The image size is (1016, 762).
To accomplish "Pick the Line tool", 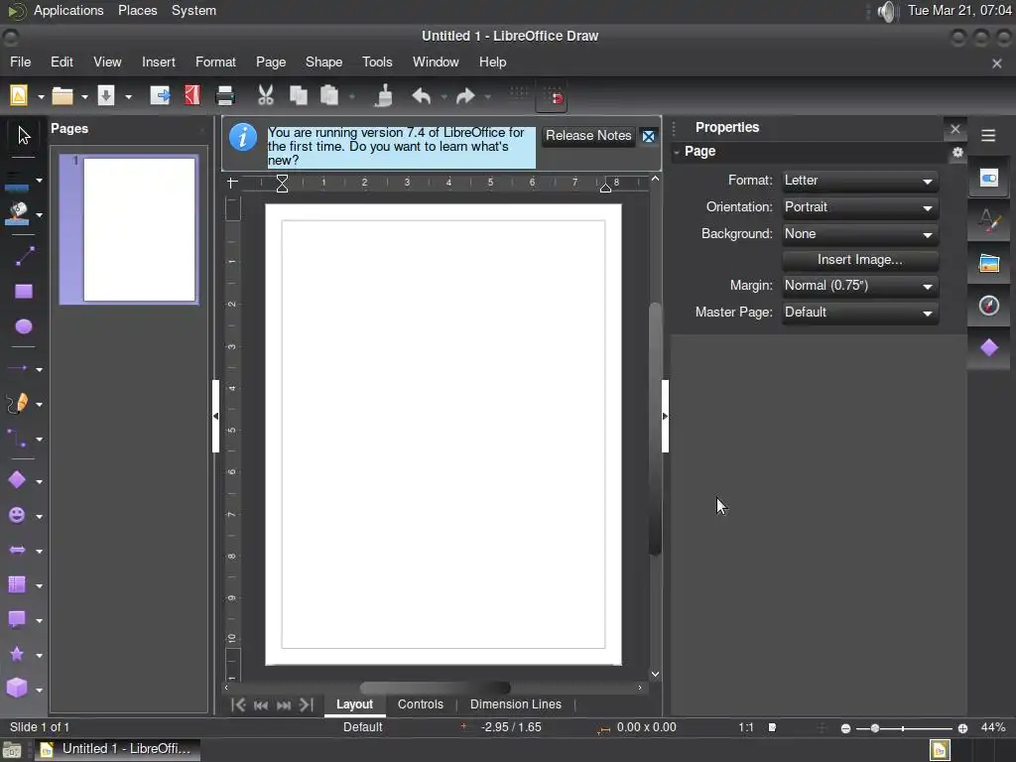I will point(24,257).
